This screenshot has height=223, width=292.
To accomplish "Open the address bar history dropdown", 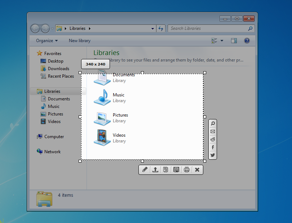I will tap(153, 28).
